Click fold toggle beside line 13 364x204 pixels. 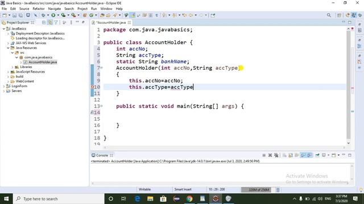coord(102,106)
